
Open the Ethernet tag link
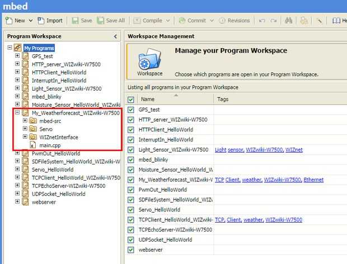click(x=313, y=180)
